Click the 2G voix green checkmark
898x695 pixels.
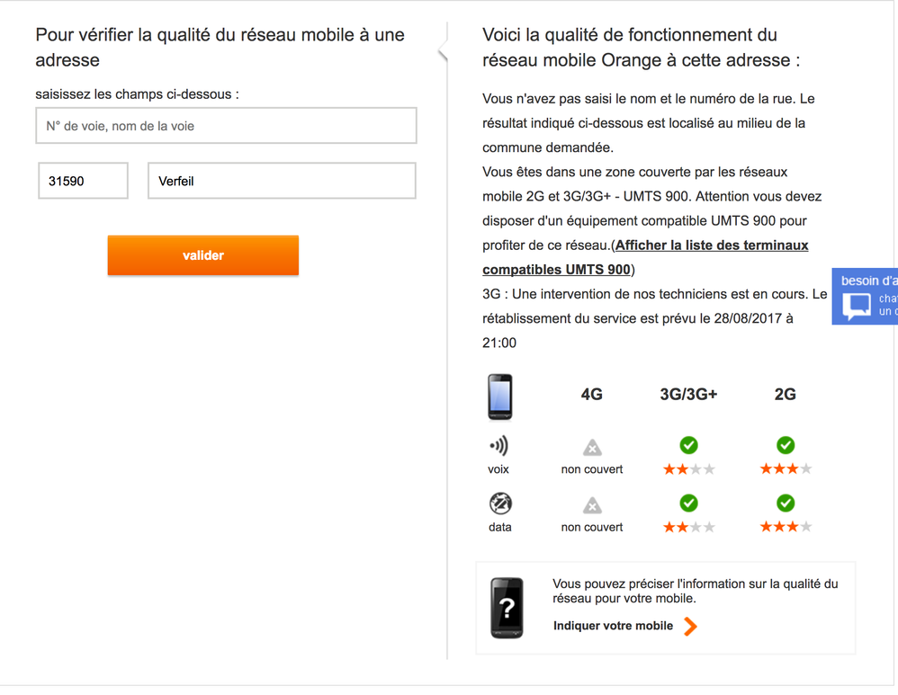click(785, 445)
